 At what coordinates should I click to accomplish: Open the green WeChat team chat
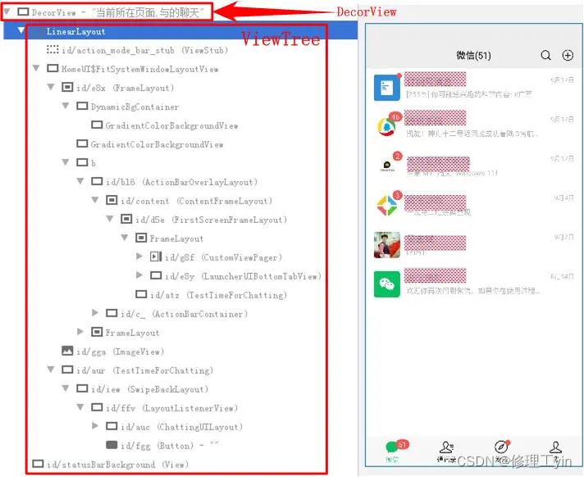[x=387, y=284]
